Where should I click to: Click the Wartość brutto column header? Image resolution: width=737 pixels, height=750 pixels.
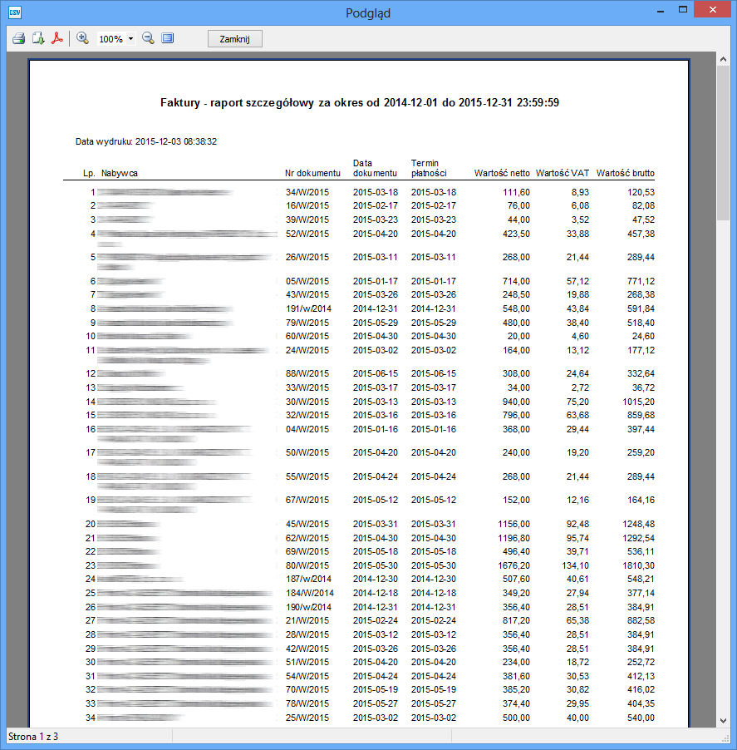tap(625, 174)
